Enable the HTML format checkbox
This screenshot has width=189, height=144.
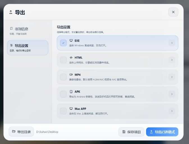[63, 60]
